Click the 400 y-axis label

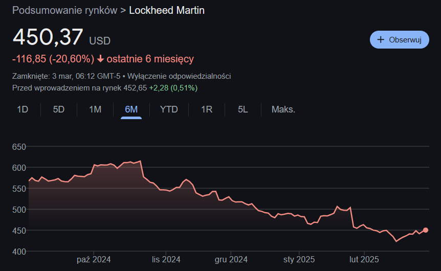(x=19, y=252)
